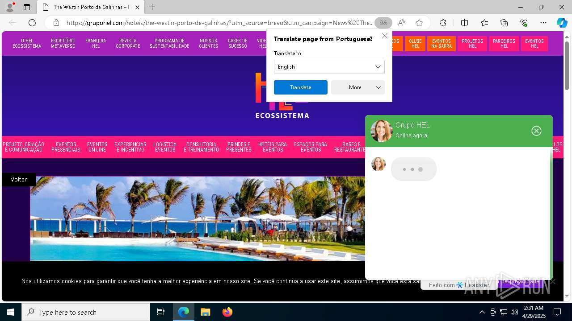The height and width of the screenshot is (321, 572).
Task: Open the volume tray icon
Action: [x=514, y=312]
